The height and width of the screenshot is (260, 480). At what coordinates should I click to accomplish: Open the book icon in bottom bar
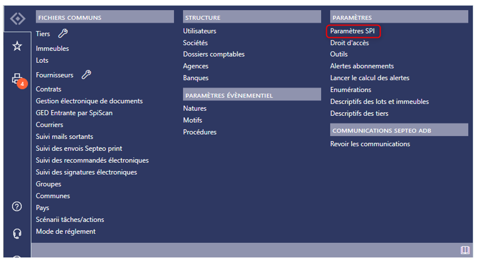[464, 250]
